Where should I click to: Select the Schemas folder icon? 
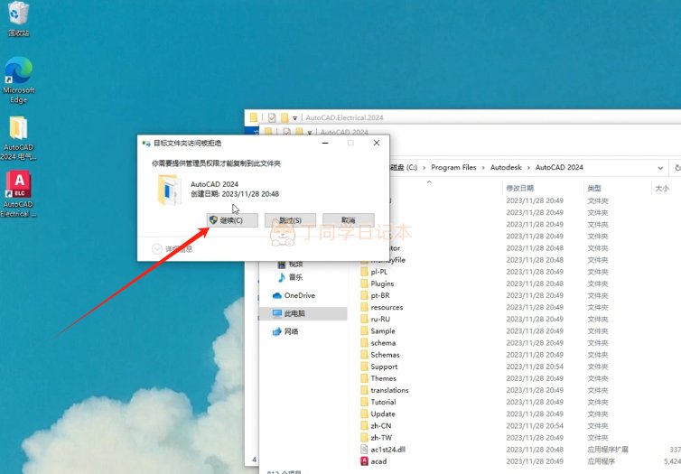click(x=364, y=355)
